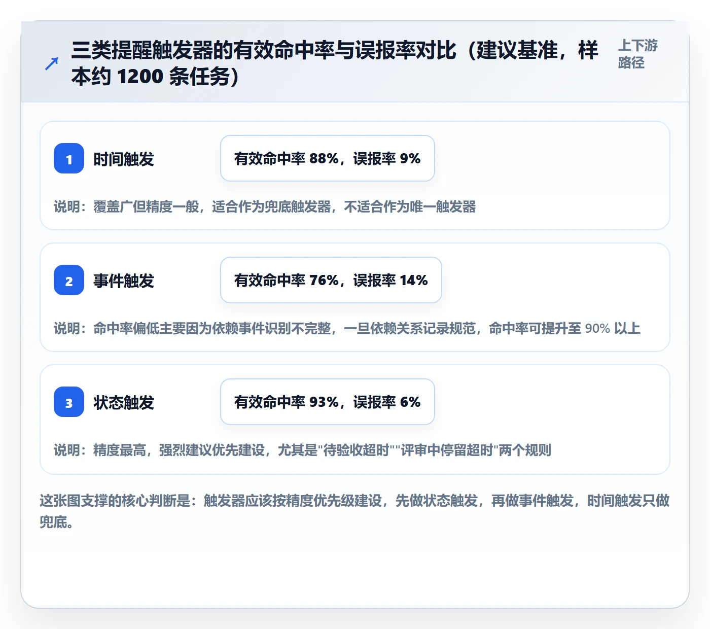Select the 状态触发 label
Image resolution: width=710 pixels, height=629 pixels.
tap(124, 403)
